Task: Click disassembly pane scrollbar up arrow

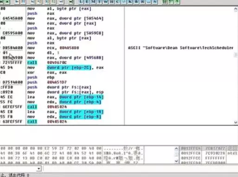Action: point(236,10)
